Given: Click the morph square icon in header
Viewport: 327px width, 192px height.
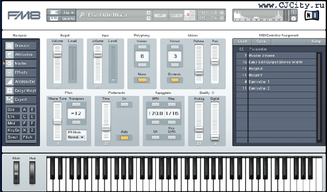Looking at the screenshot, I should tap(189, 15).
